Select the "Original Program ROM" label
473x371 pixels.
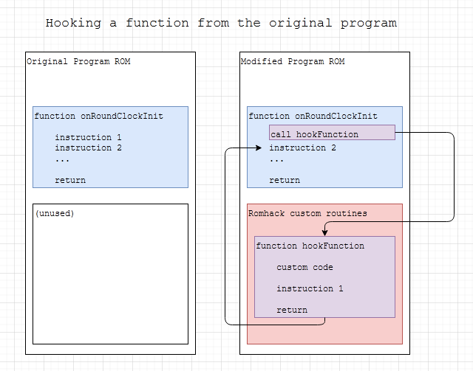tap(78, 61)
